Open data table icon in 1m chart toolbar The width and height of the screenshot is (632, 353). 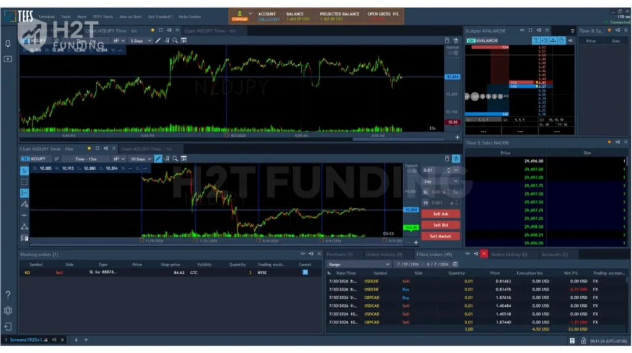[184, 40]
